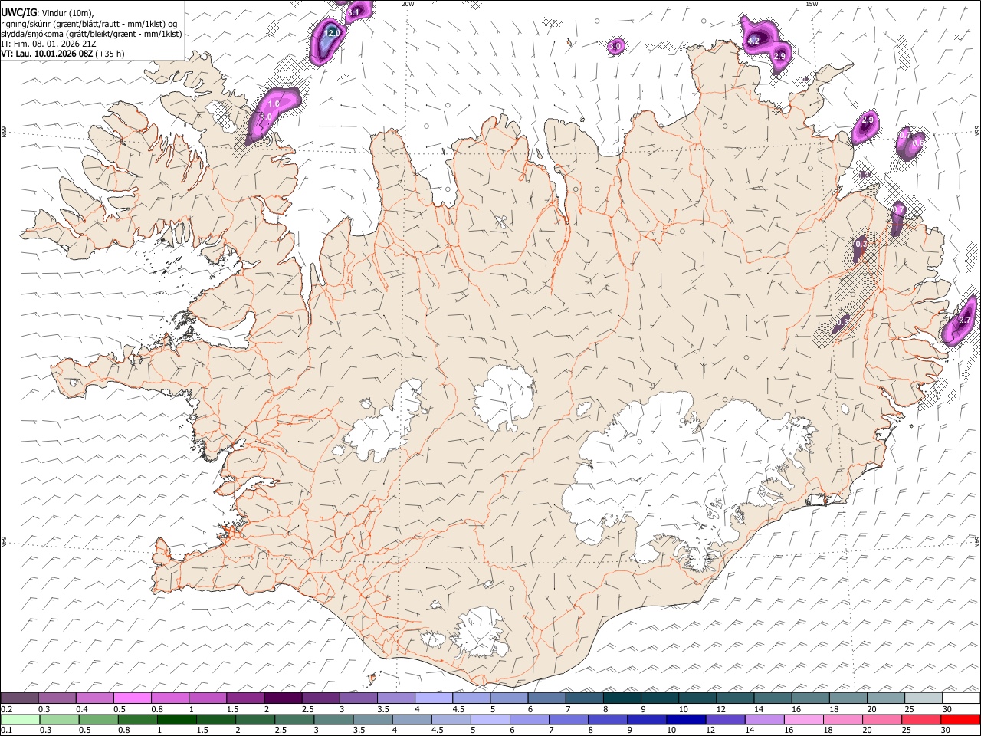Click the dusky mauve 0.2 swatch starting purple legend
The image size is (981, 736).
20,698
